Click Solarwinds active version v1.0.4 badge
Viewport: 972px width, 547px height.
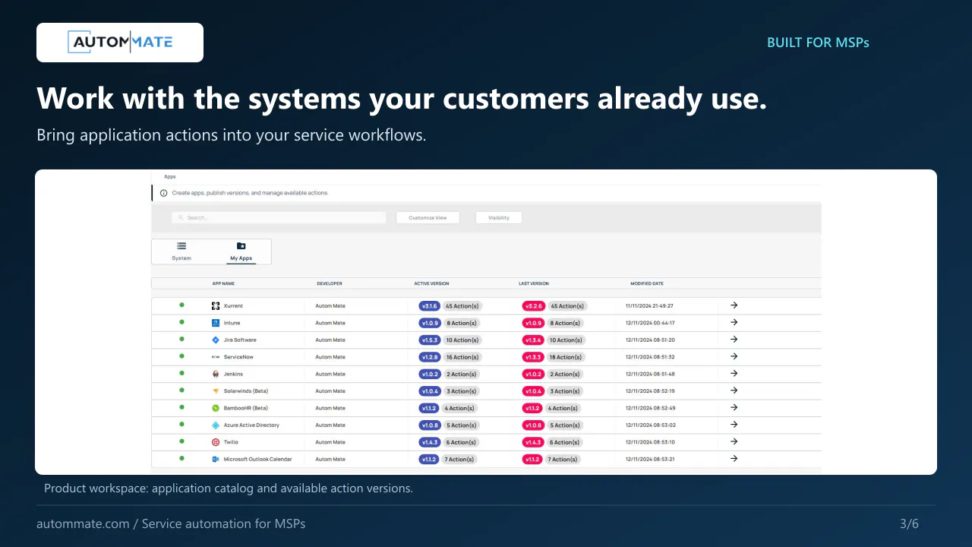coord(429,391)
